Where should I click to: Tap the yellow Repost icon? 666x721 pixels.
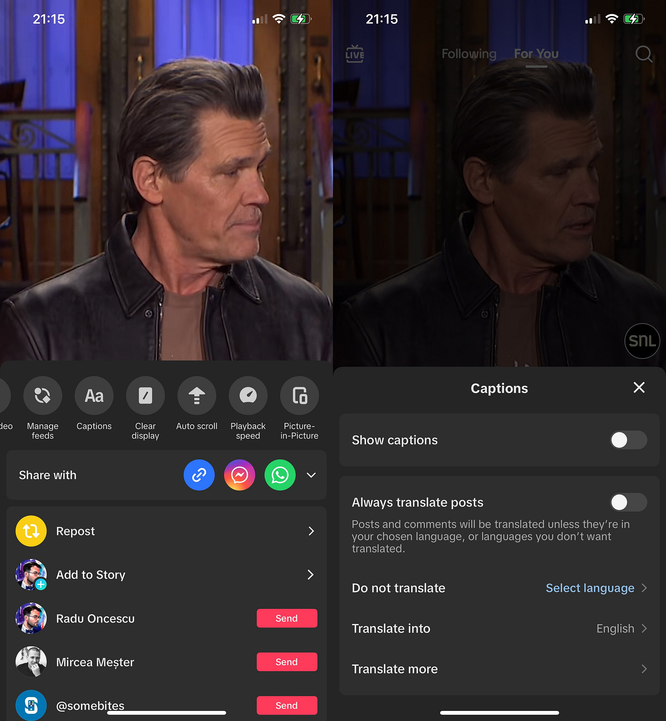31,531
